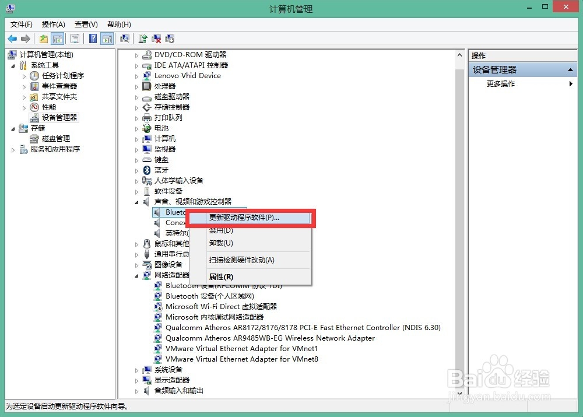Choose 更新驱动程序软件(P)... in context menu

click(x=250, y=218)
